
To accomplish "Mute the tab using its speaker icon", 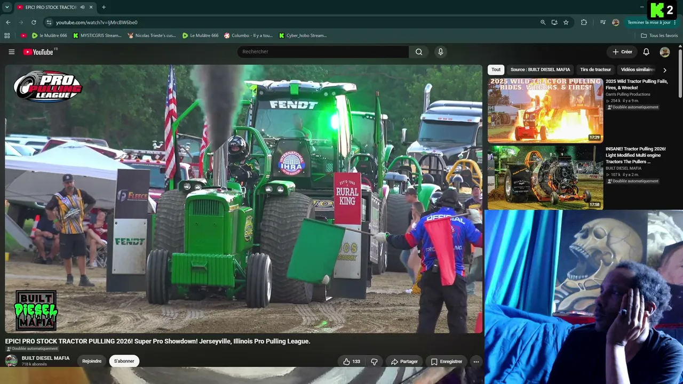I will pos(82,7).
